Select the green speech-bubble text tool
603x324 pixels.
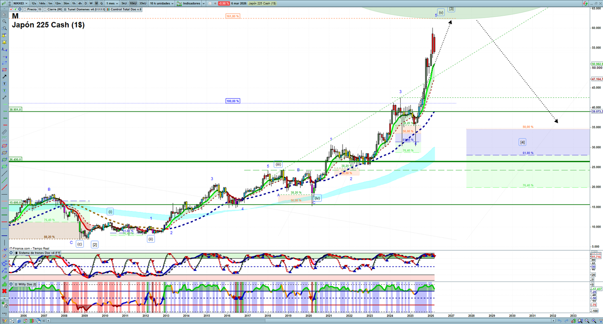point(5,90)
